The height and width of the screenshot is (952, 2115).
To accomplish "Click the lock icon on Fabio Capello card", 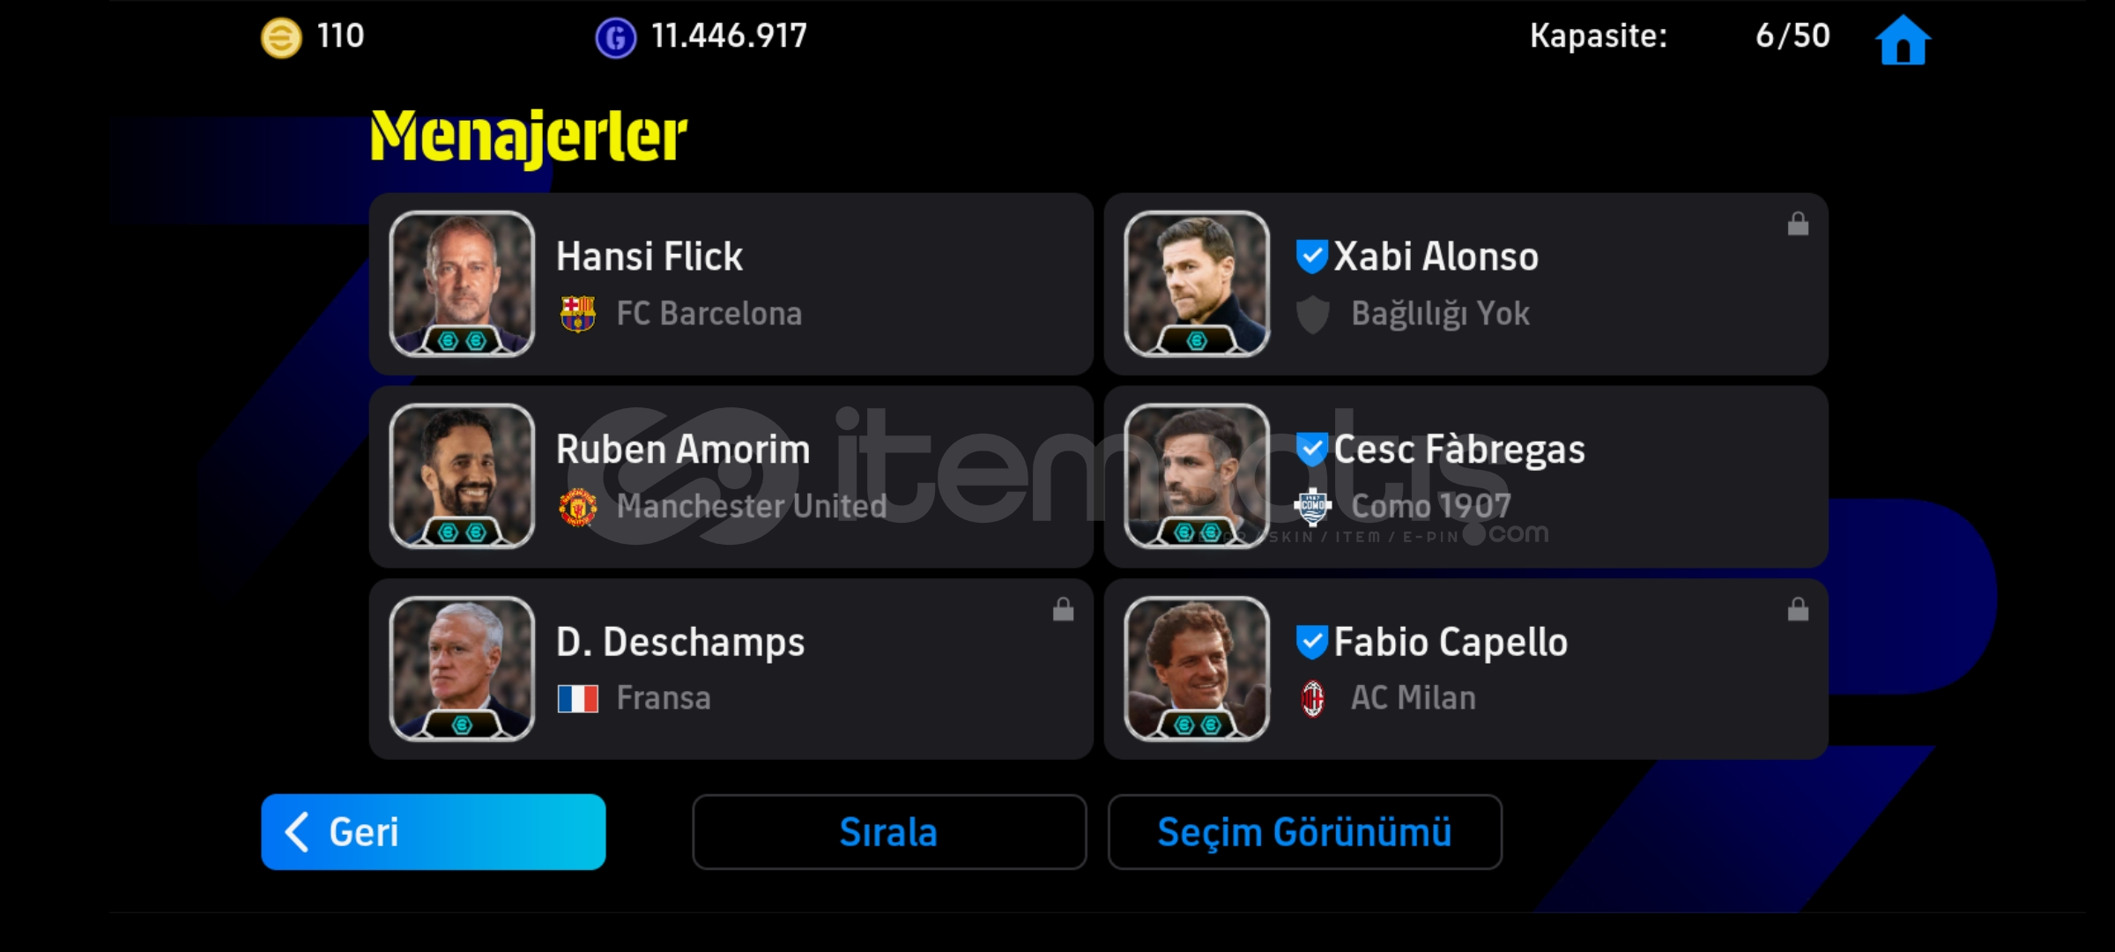I will 1798,609.
